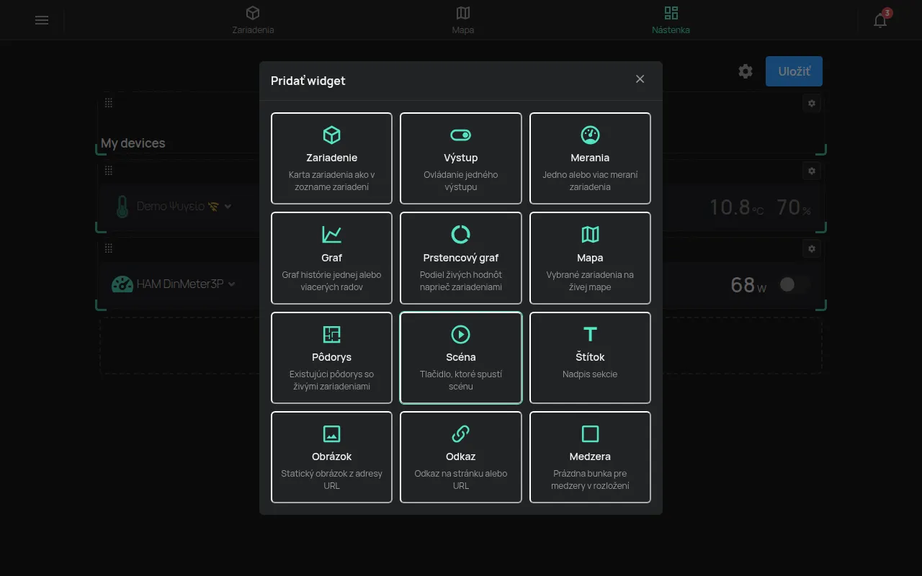
Task: Click the 'Odkaz na stránku alebo URL' description
Action: tap(461, 480)
